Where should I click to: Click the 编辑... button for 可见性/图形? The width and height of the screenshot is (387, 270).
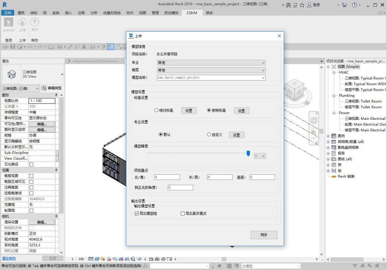42,124
